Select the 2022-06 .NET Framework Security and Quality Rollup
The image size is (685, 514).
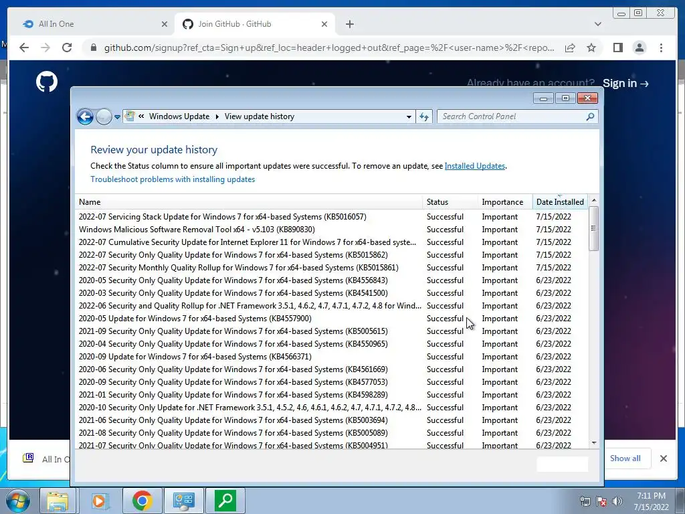coord(331,305)
